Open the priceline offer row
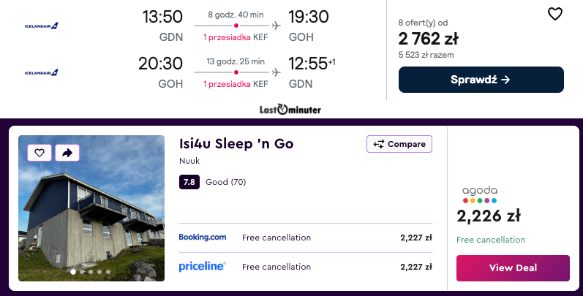This screenshot has height=296, width=583. tap(306, 267)
